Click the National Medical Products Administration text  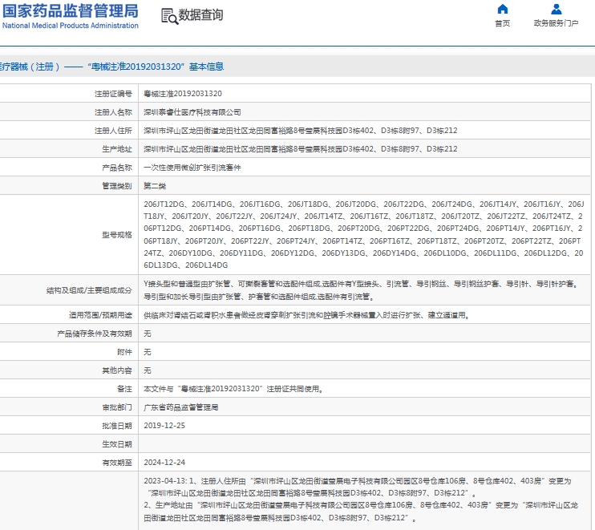point(71,26)
